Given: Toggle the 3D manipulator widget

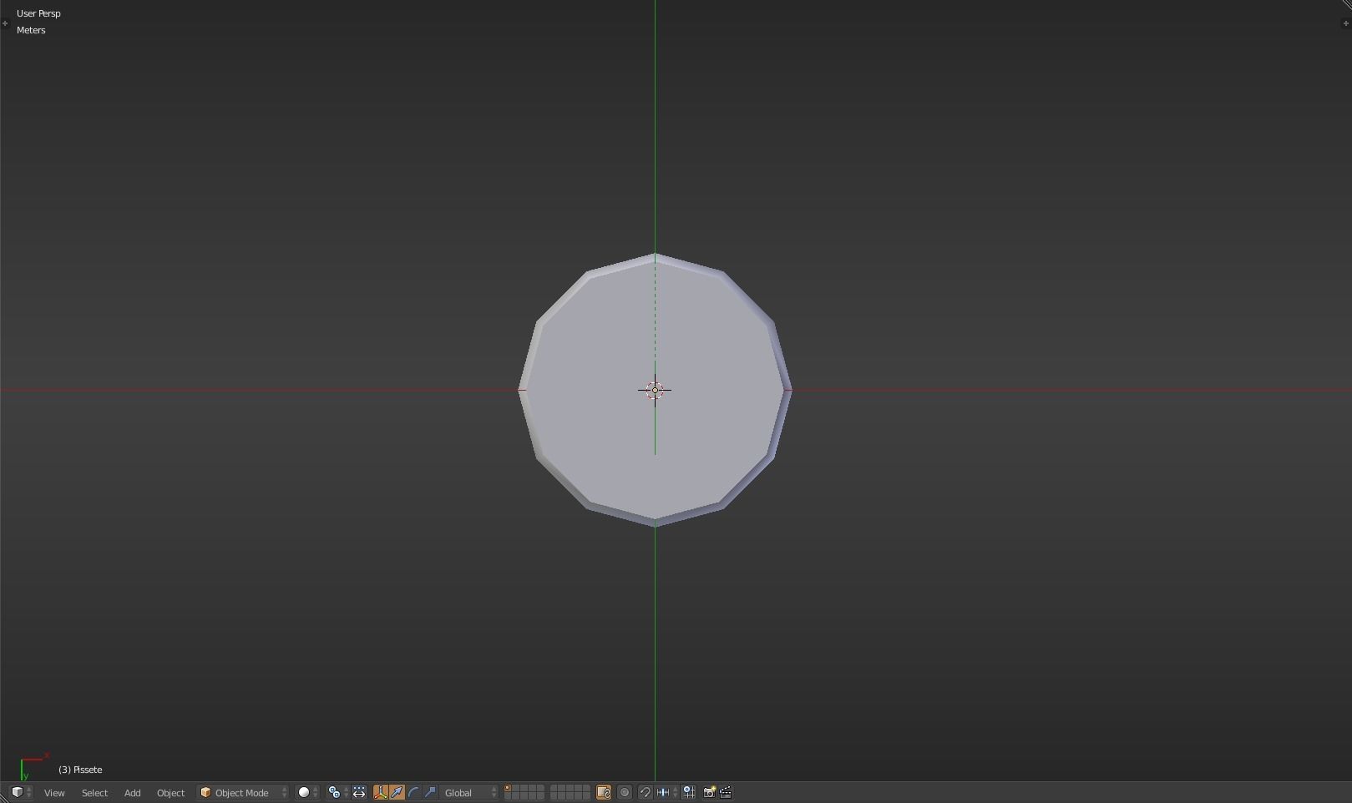Looking at the screenshot, I should pyautogui.click(x=381, y=793).
